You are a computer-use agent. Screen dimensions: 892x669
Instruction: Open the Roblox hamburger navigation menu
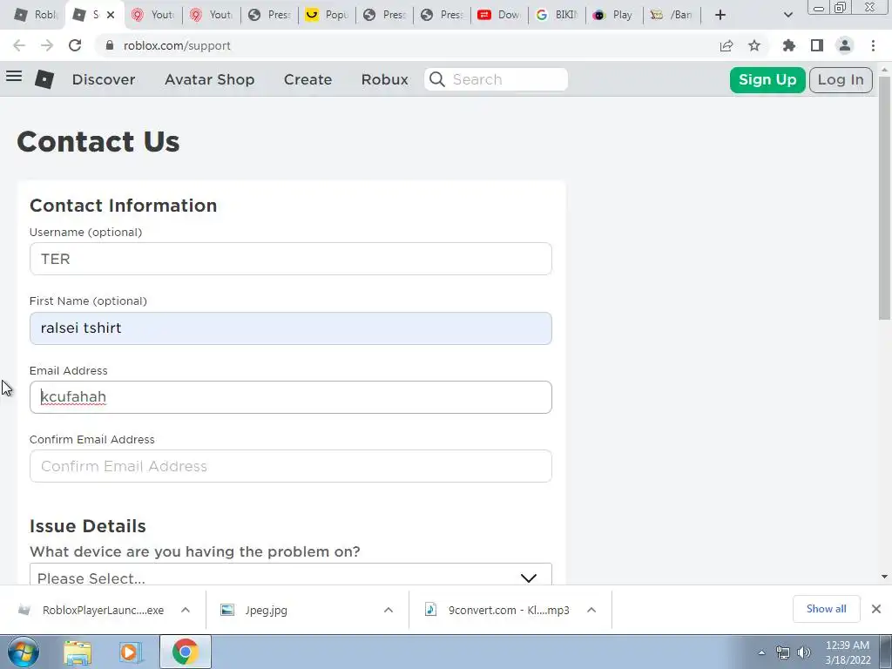point(14,77)
